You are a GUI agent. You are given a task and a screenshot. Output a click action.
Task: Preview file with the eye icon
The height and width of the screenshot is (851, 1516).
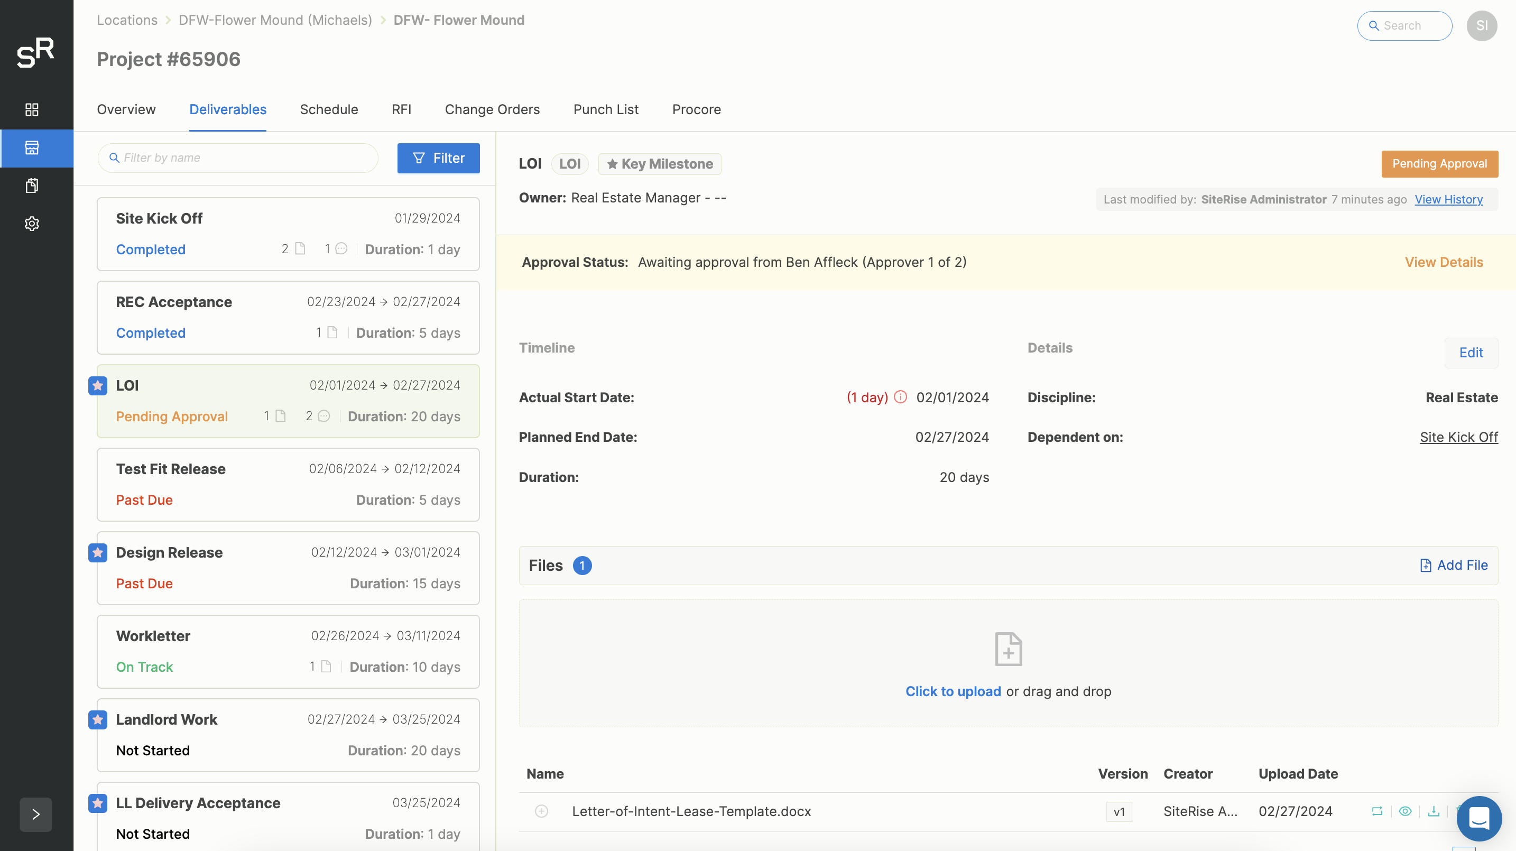(1406, 811)
